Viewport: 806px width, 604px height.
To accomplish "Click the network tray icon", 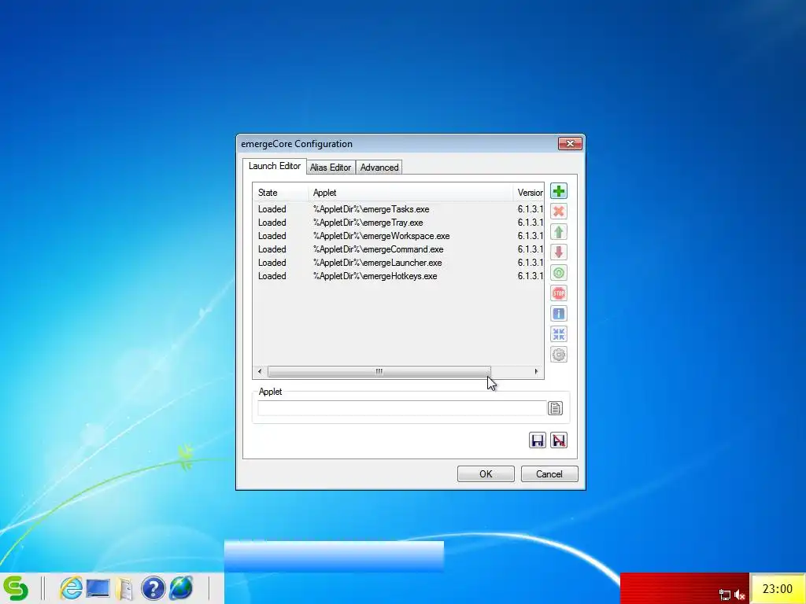I will [725, 595].
